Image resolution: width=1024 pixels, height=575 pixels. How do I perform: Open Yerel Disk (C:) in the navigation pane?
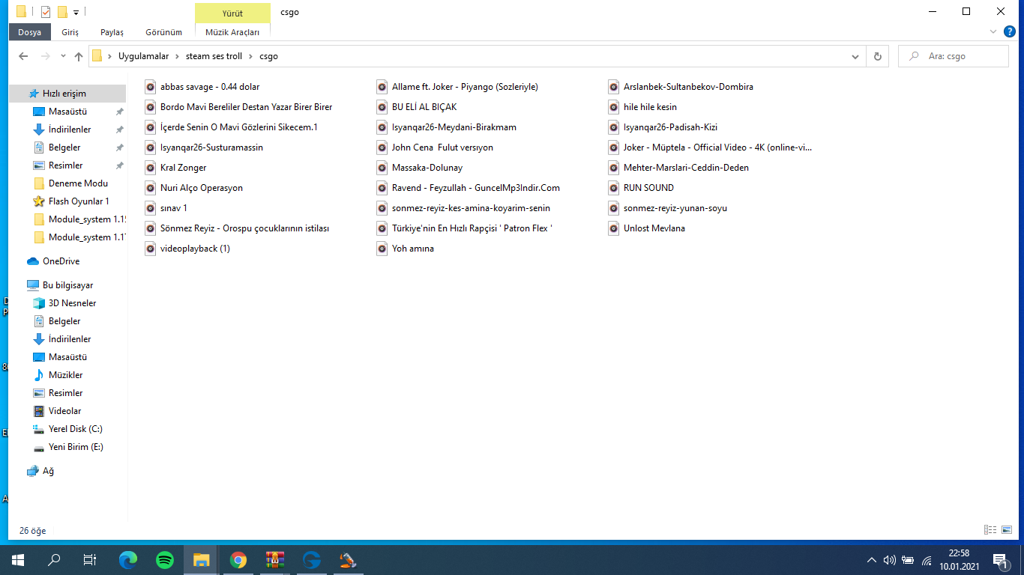[67, 429]
